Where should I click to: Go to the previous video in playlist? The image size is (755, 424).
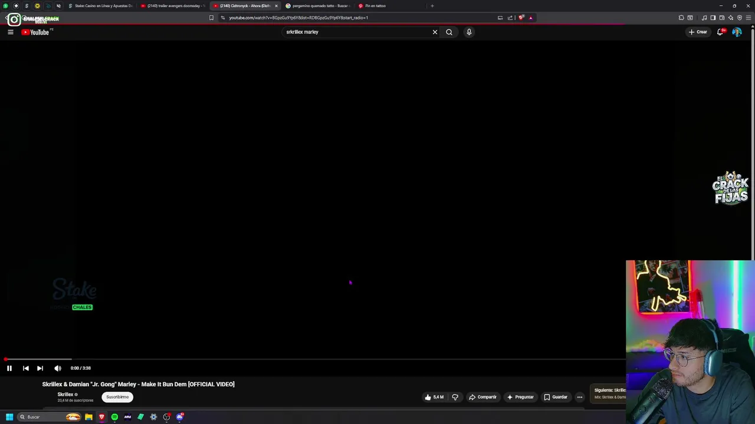point(25,368)
